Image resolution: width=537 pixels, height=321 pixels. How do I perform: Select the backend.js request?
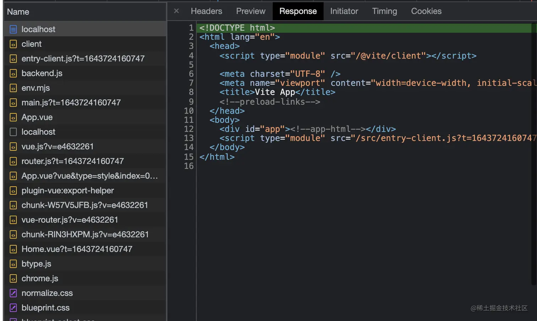85,73
